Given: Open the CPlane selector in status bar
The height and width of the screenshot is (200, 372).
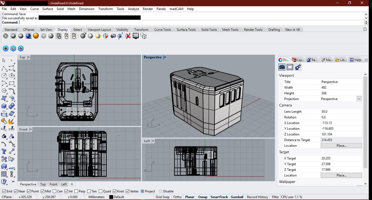Looking at the screenshot, I should 7,197.
